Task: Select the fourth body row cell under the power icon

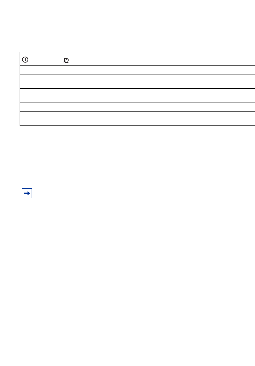Action: click(40, 107)
